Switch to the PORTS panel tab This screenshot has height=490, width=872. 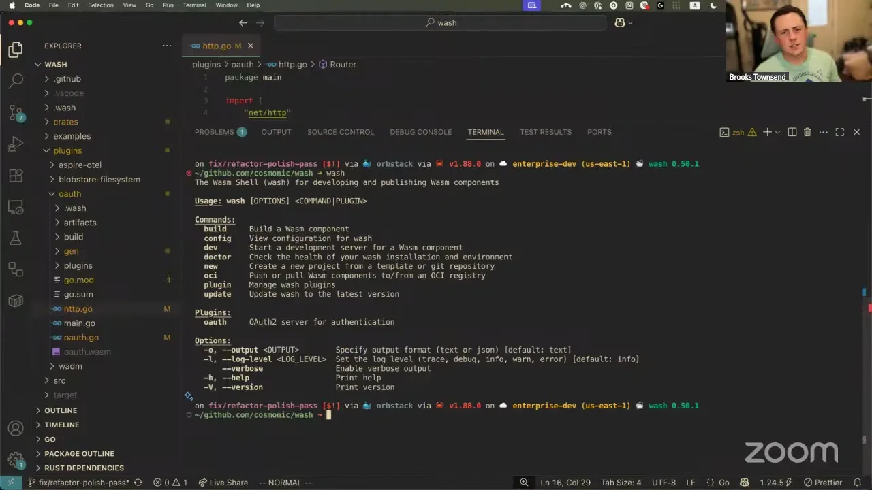pyautogui.click(x=599, y=132)
